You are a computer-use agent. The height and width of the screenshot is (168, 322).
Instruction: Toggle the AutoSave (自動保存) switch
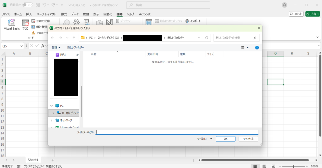(x=28, y=5)
